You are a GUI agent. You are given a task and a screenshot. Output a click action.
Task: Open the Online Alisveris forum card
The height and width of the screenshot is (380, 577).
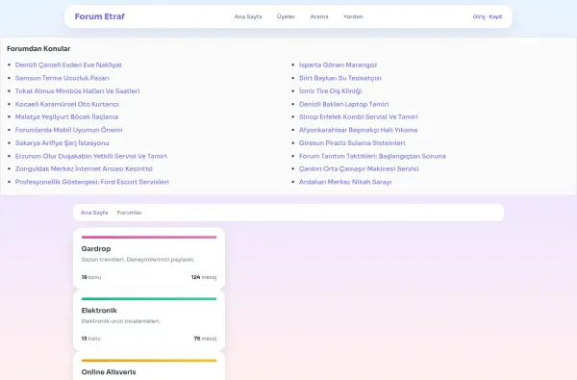coord(149,366)
